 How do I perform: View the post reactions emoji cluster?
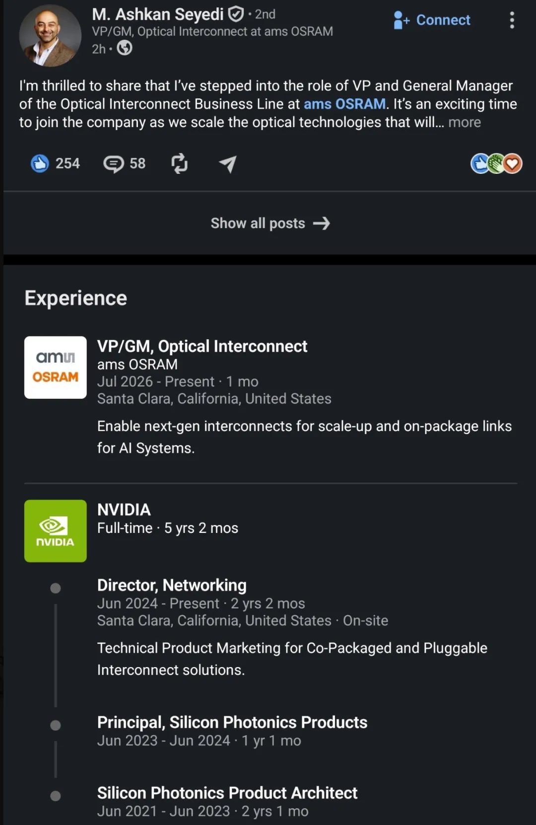496,163
